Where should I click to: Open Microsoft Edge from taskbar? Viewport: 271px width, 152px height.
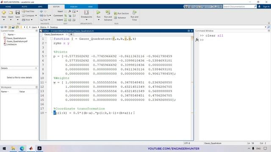(22, 148)
